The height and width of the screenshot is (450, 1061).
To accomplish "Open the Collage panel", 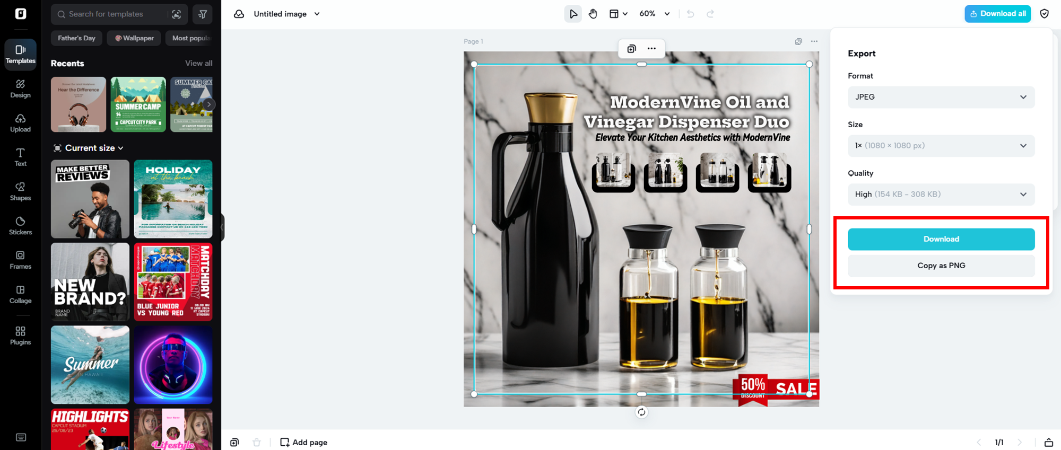I will (x=20, y=294).
